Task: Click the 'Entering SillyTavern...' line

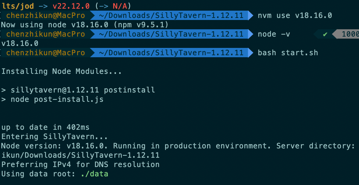Action: 55,137
